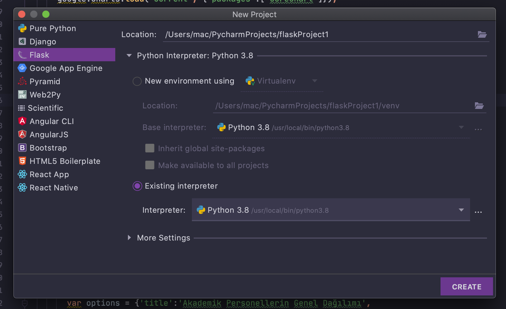Viewport: 506px width, 309px height.
Task: Click Python icon in the Interpreter combo box
Action: [201, 210]
